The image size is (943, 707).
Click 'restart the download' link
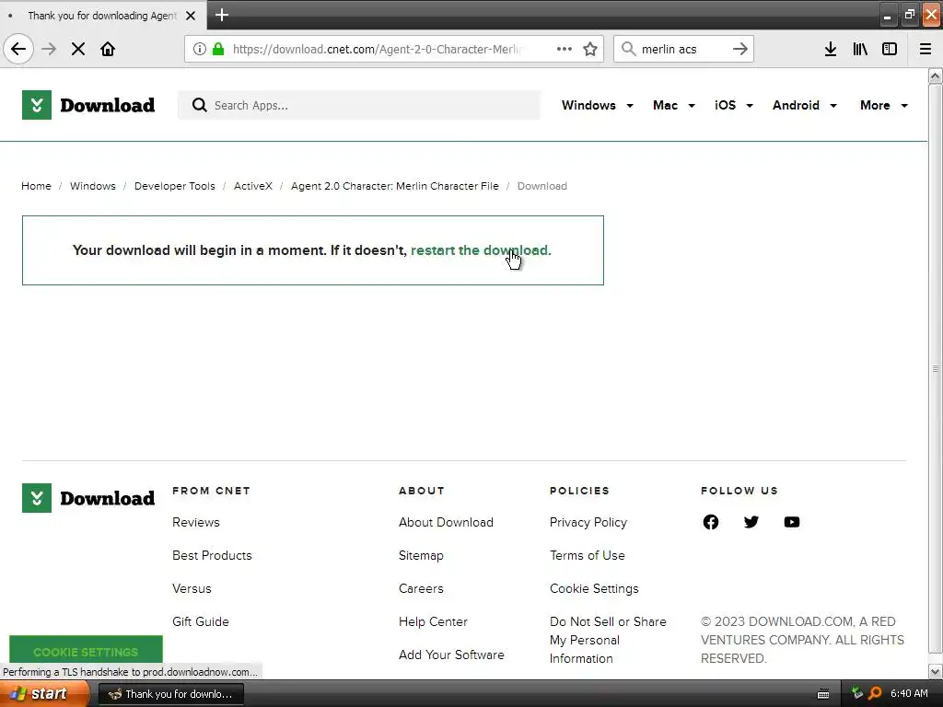click(481, 250)
